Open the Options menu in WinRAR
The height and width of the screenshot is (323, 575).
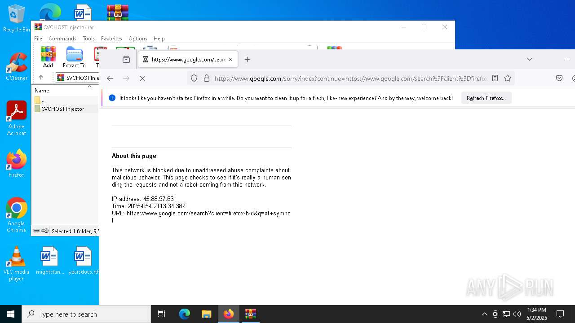(x=138, y=39)
